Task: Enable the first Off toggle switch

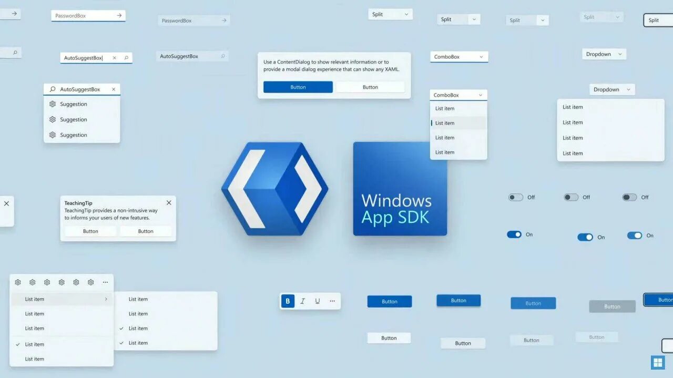Action: coord(516,197)
